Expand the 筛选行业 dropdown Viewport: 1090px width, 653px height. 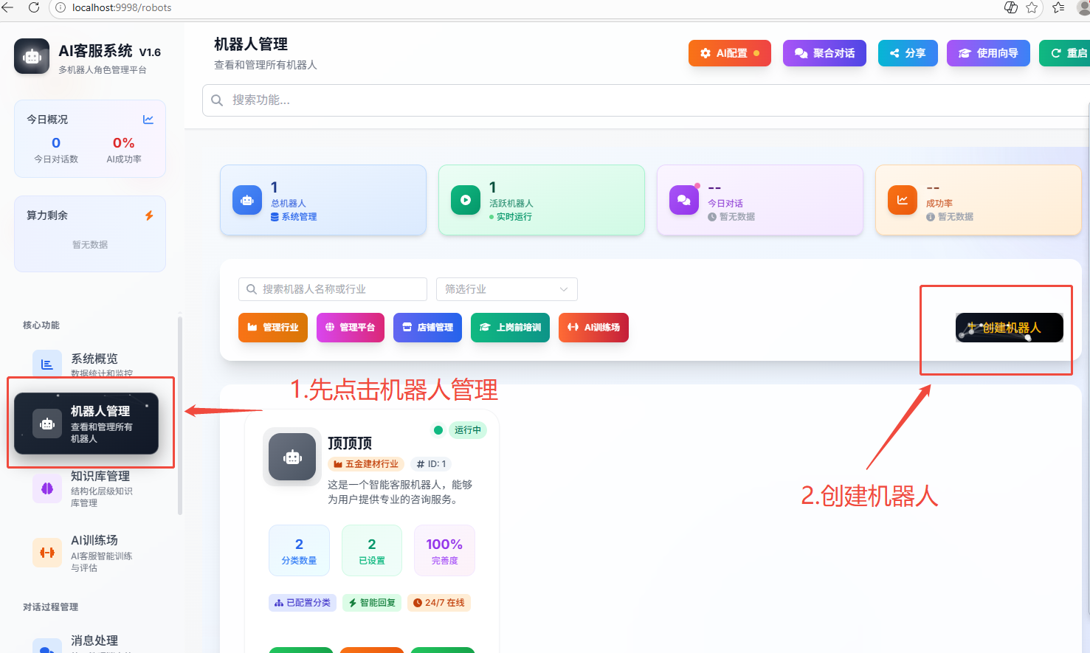coord(506,289)
